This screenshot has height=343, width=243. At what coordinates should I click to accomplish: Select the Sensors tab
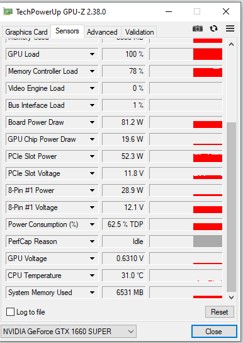click(67, 31)
